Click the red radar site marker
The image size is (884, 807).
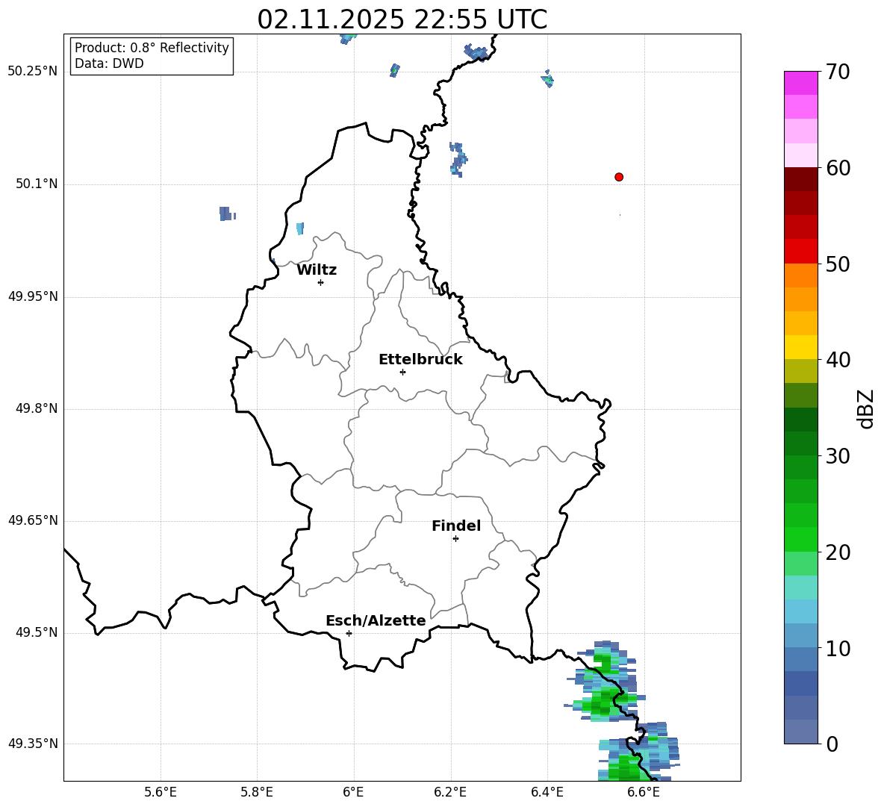click(x=618, y=177)
